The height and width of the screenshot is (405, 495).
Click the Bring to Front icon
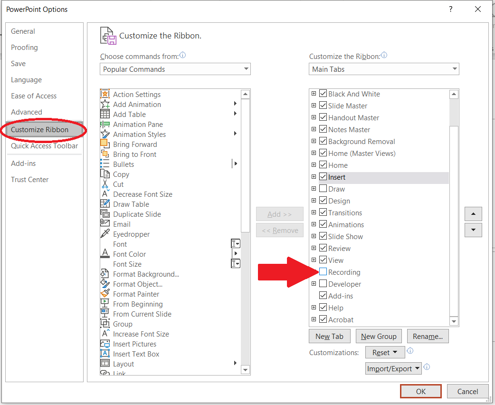105,154
